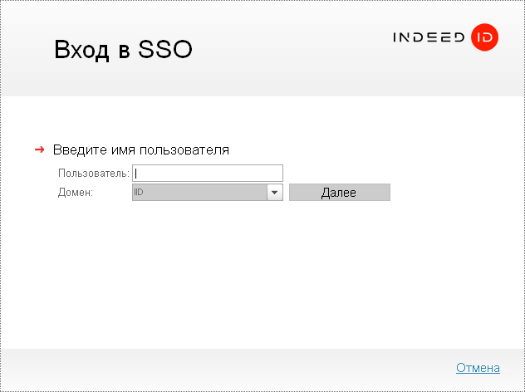Click the SSO word in the title

[164, 50]
